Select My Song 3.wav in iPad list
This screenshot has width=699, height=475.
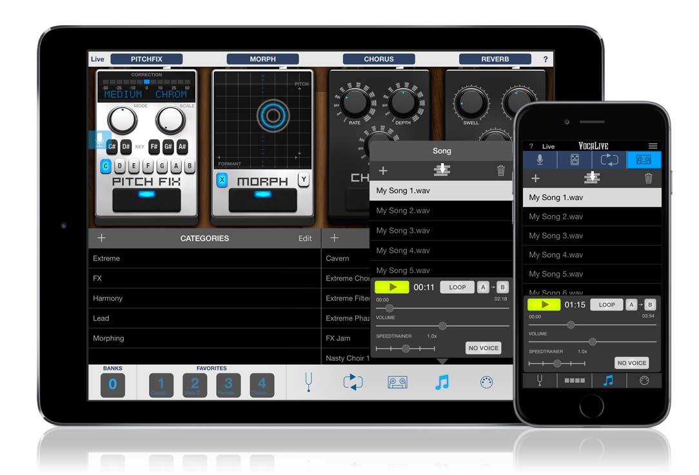403,231
